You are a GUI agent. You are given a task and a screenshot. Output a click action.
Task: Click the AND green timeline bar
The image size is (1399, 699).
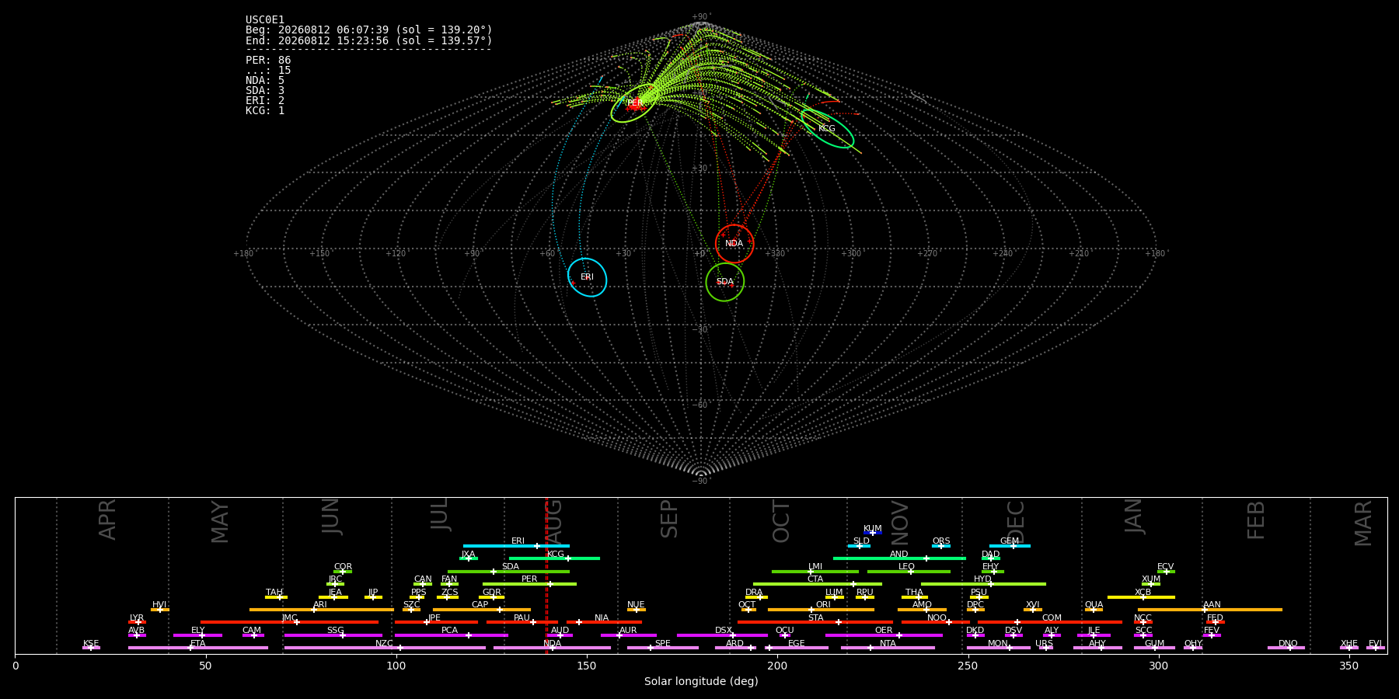point(899,558)
